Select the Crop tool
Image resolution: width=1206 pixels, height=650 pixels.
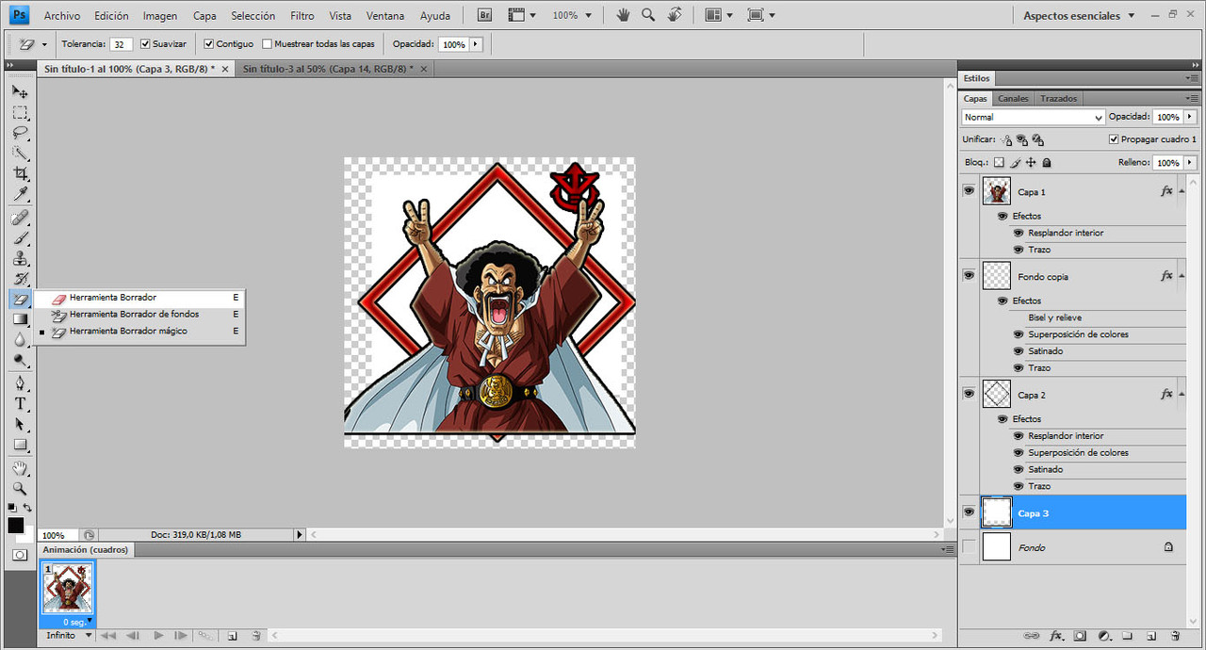point(20,174)
